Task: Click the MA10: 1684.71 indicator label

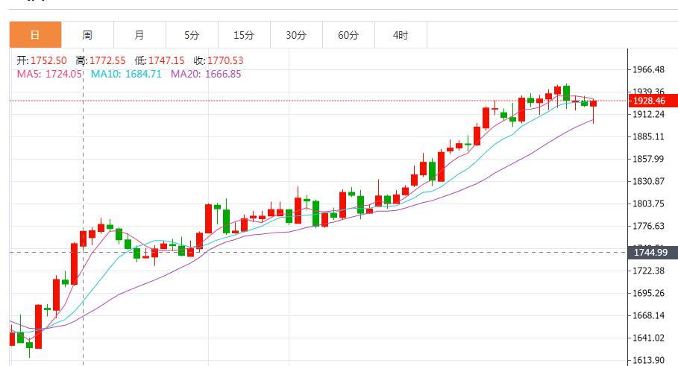Action: tap(126, 74)
